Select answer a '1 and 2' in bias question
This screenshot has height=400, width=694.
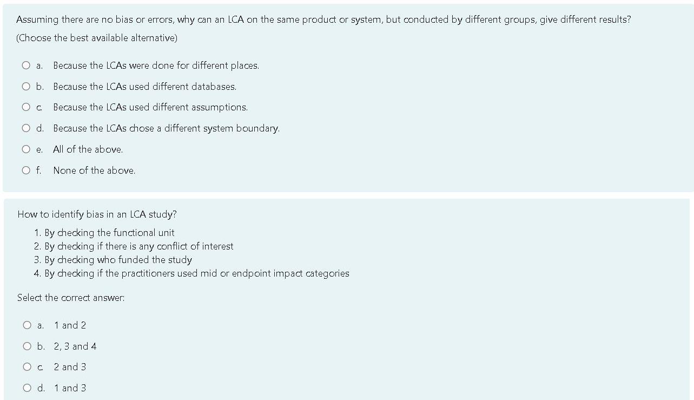[x=27, y=325]
